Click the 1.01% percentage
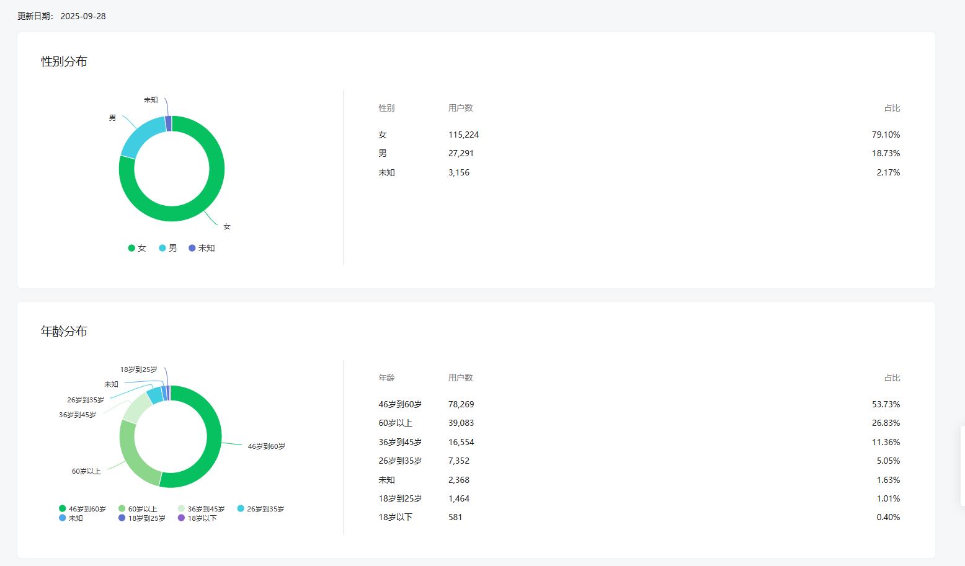This screenshot has width=965, height=566. coord(888,498)
